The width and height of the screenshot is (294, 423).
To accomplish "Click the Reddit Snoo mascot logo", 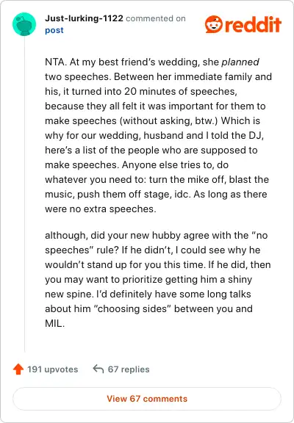I will pos(214,24).
